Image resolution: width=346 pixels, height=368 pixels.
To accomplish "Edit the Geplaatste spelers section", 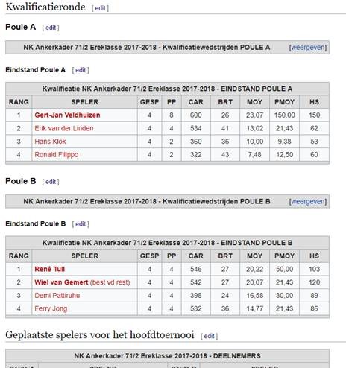I will pyautogui.click(x=209, y=336).
